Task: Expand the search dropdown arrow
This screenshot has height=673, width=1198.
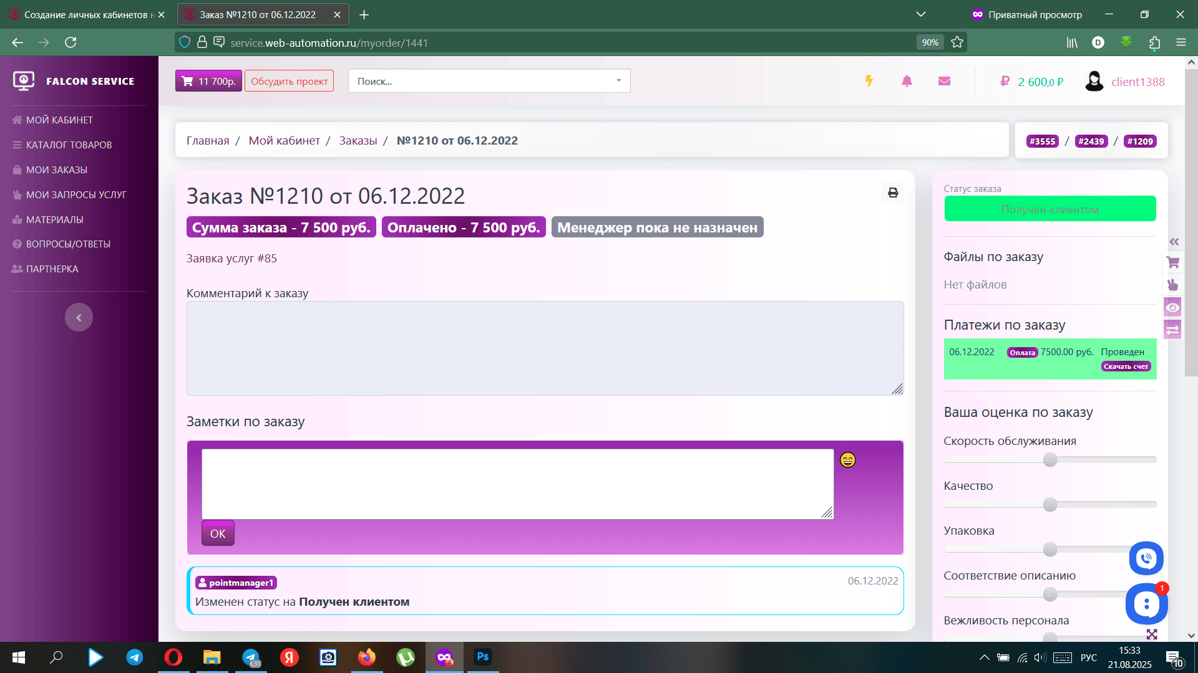Action: [x=618, y=80]
